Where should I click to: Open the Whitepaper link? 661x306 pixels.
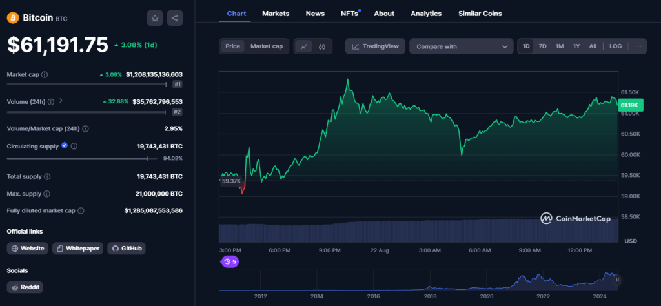pos(78,249)
